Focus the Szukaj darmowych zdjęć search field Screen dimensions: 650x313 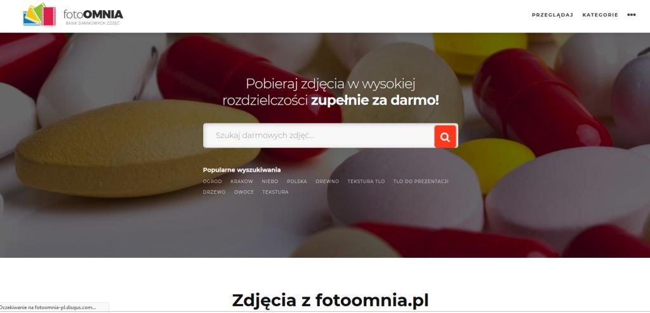pyautogui.click(x=319, y=136)
